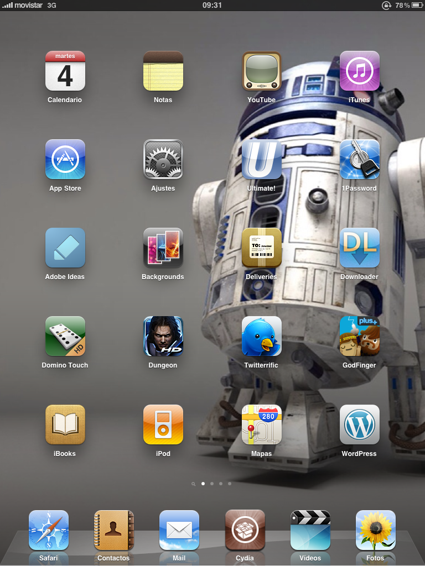The image size is (425, 566).
Task: Tap the current first page dot
Action: [203, 483]
